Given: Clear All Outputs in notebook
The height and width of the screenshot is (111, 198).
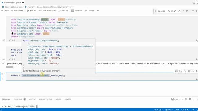Looking at the screenshot, I should click(x=47, y=11).
